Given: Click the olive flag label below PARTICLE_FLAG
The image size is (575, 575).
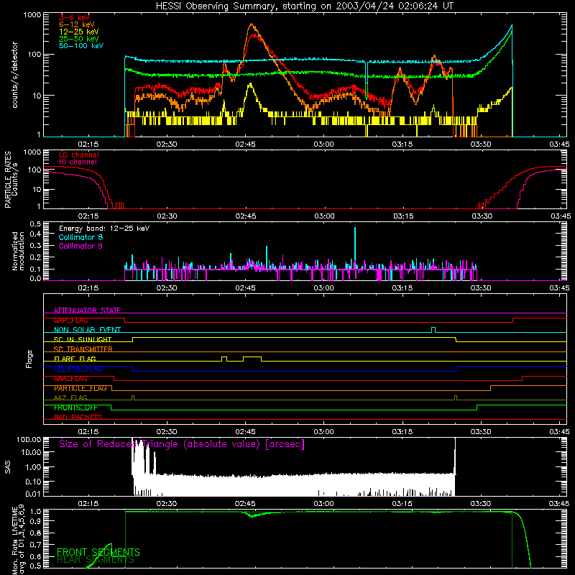Looking at the screenshot, I should coord(70,398).
